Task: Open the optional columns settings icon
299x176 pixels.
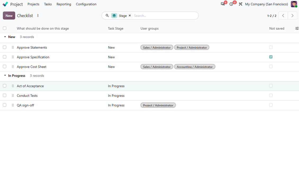Action: (297, 28)
